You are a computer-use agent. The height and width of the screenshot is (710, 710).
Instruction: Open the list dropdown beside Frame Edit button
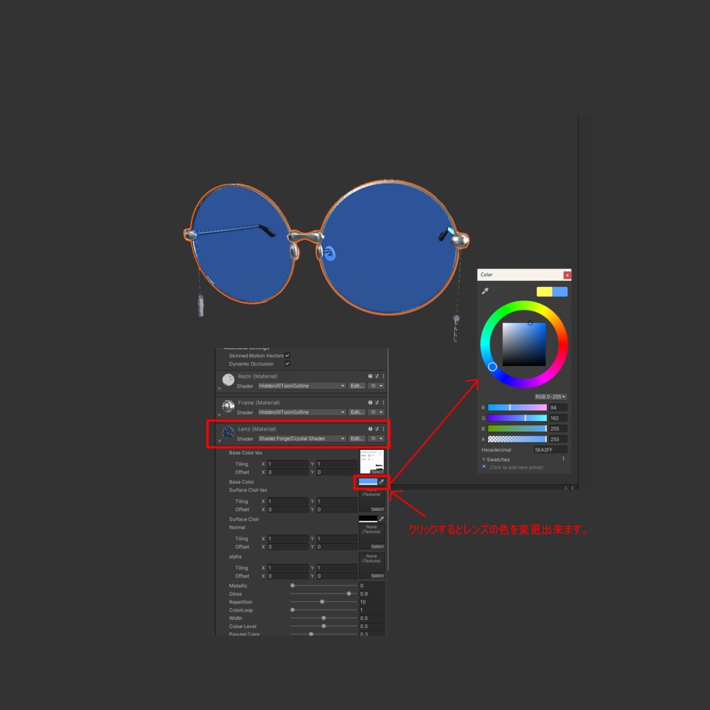(x=376, y=412)
